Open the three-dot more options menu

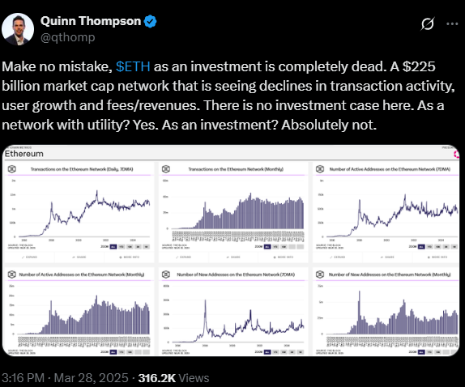click(x=452, y=24)
